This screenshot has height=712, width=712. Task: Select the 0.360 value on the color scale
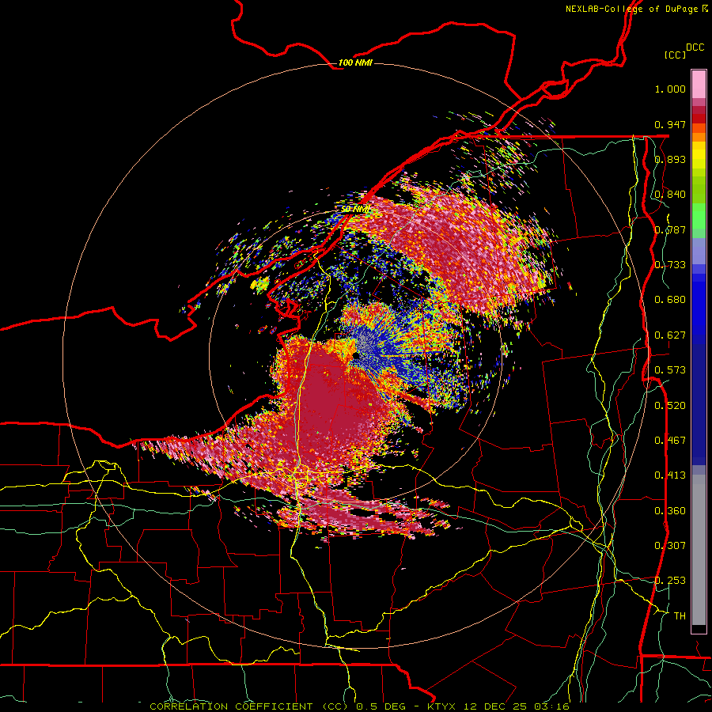point(670,510)
